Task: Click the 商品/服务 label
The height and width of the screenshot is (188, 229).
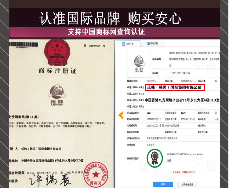Action: point(156,59)
